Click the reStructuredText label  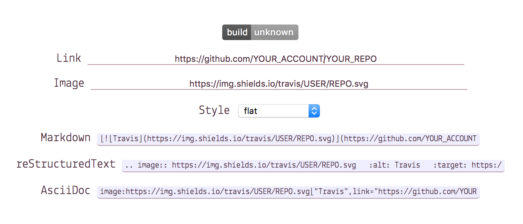[65, 164]
